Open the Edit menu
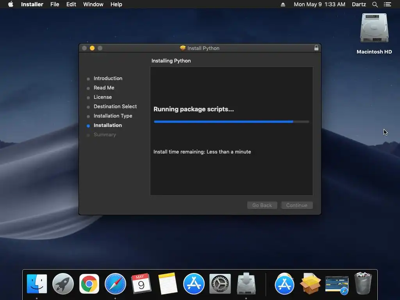The height and width of the screenshot is (300, 400). (x=71, y=4)
